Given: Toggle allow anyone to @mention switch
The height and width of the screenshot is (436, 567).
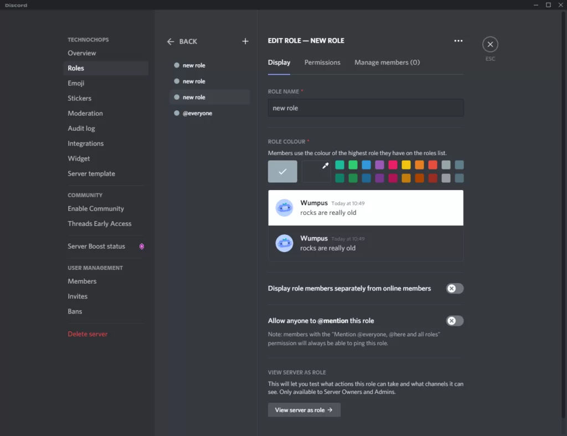Looking at the screenshot, I should (455, 321).
